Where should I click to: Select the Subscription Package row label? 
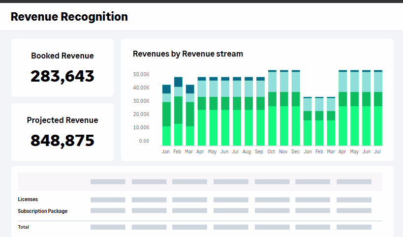43,211
